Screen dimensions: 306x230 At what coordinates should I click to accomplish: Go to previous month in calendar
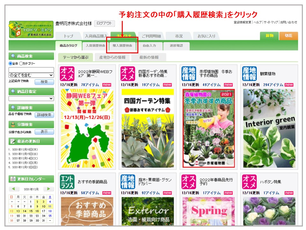pyautogui.click(x=14, y=189)
